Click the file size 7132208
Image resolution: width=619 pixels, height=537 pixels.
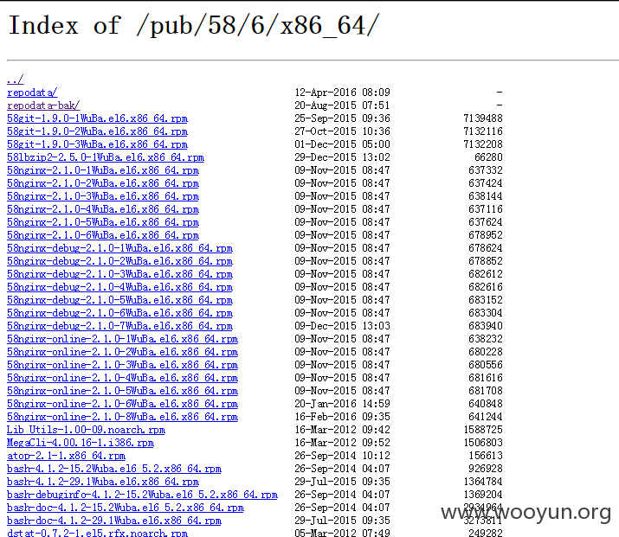tap(483, 144)
